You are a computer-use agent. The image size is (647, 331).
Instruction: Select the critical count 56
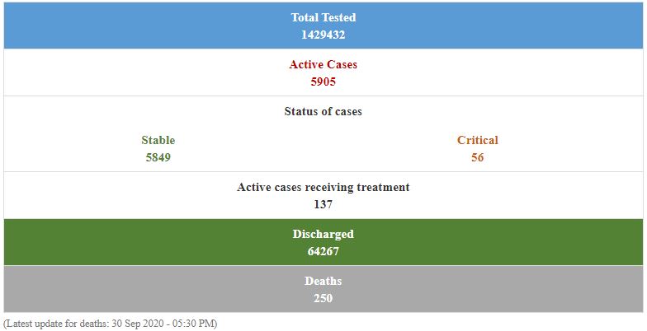(x=477, y=157)
